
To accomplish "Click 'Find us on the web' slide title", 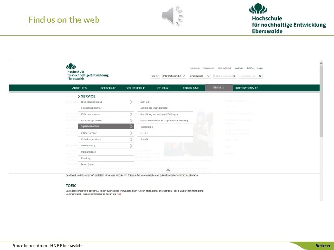I will tap(64, 19).
